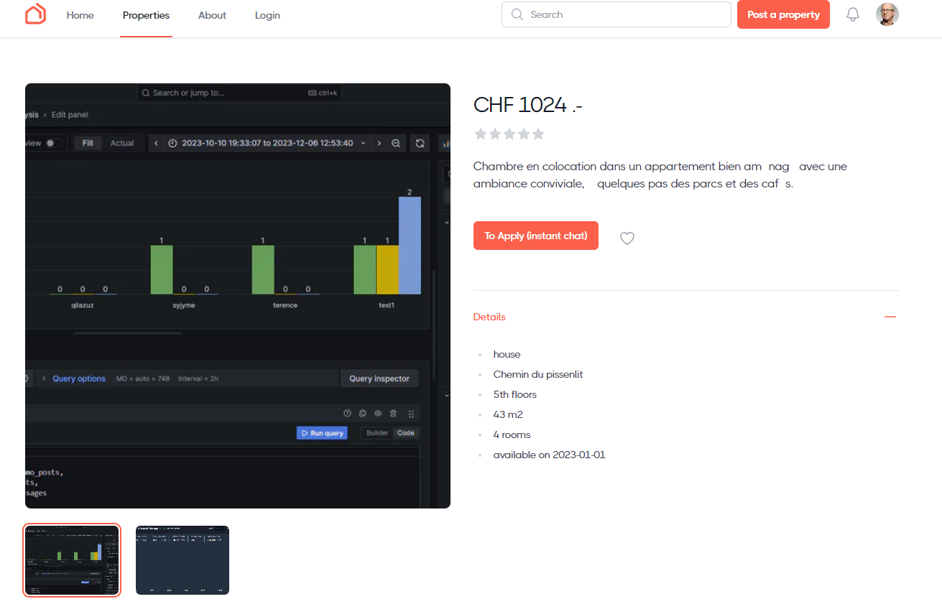The image size is (942, 604).
Task: Add property to favorites with heart icon
Action: (627, 238)
